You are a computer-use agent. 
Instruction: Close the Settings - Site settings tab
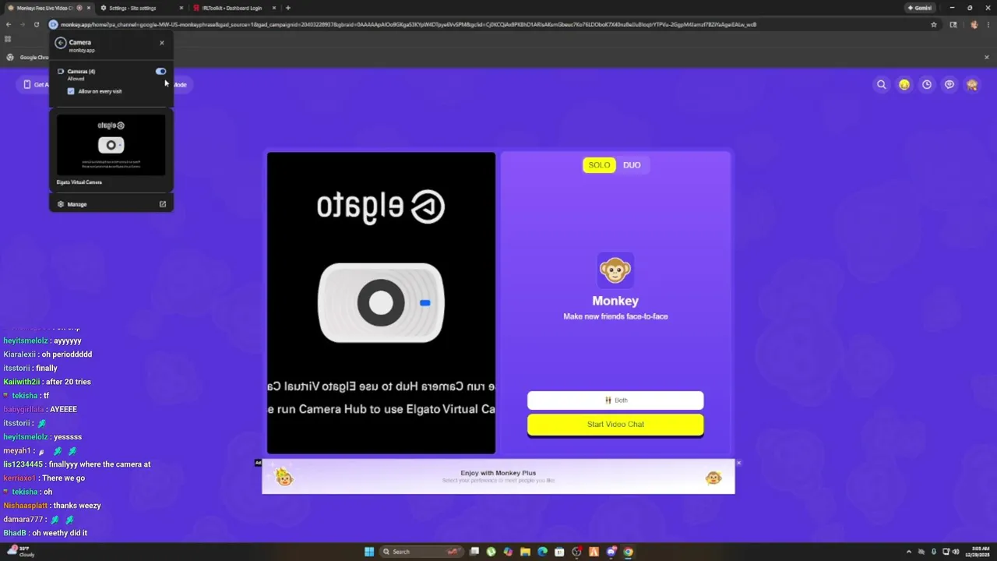181,8
